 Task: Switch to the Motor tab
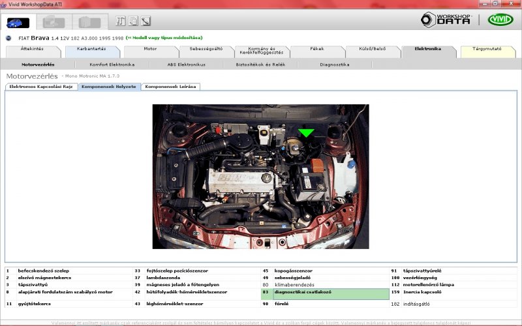pos(150,52)
